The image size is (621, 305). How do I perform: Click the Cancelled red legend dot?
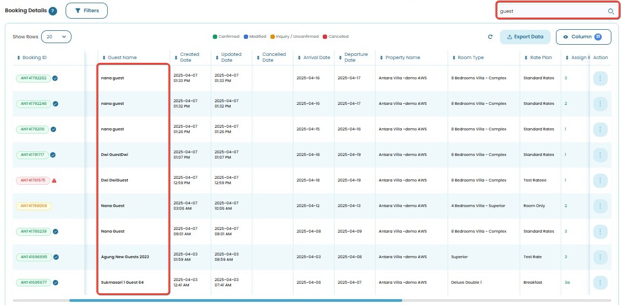[x=325, y=37]
